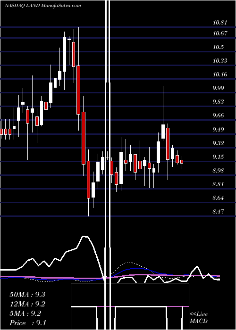
Task: Click the 10.33 price axis label
Action: pos(220,61)
